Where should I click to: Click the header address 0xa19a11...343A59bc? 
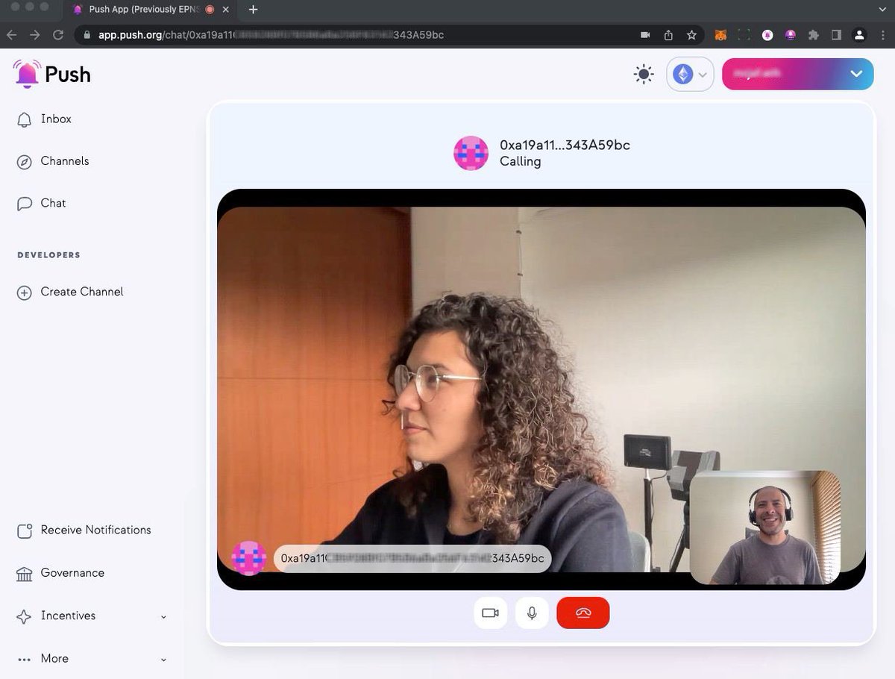[x=565, y=145]
